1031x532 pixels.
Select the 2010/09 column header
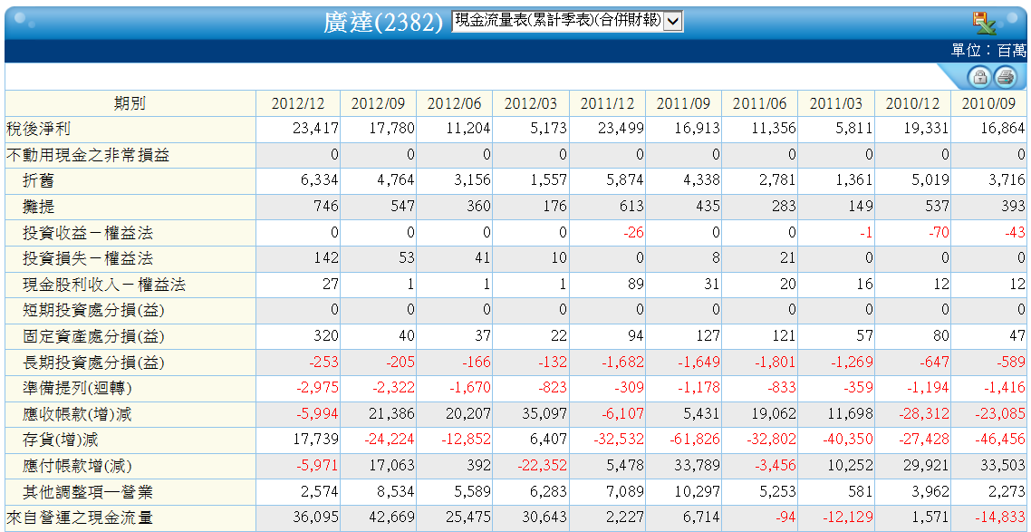coord(989,103)
